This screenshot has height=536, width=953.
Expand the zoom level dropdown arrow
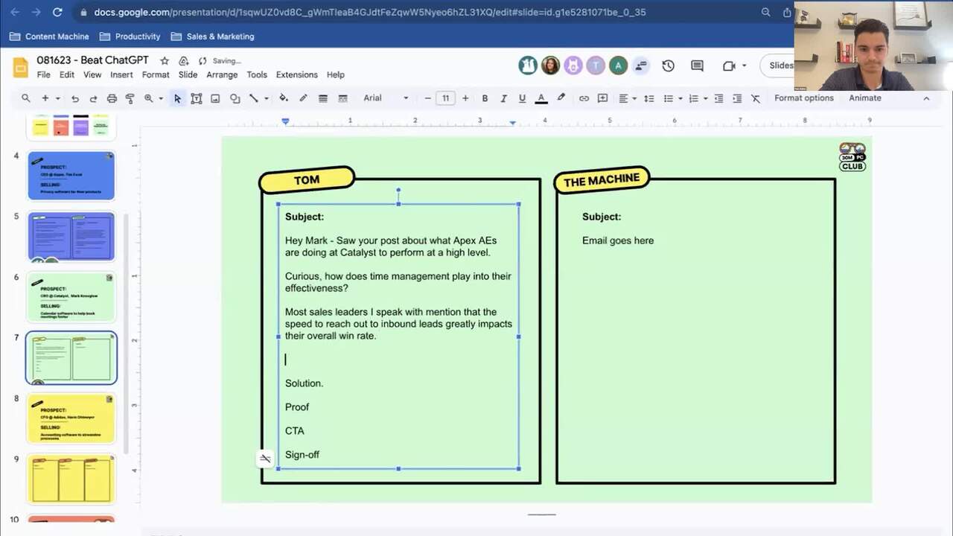coord(160,98)
